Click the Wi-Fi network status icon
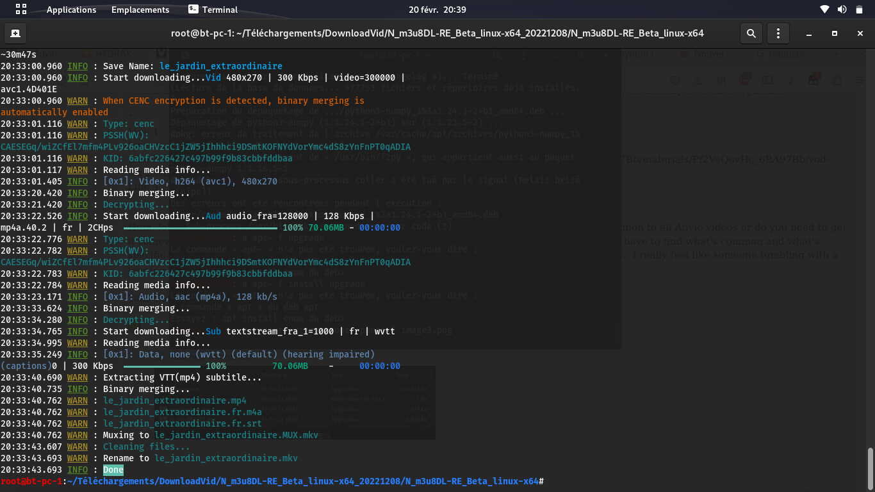This screenshot has height=492, width=875. [x=824, y=10]
